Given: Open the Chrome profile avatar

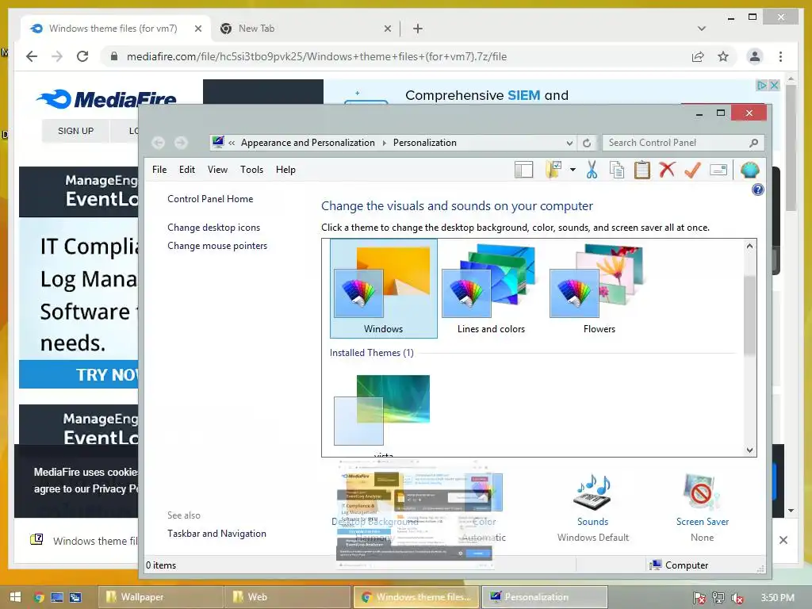Looking at the screenshot, I should [x=755, y=56].
